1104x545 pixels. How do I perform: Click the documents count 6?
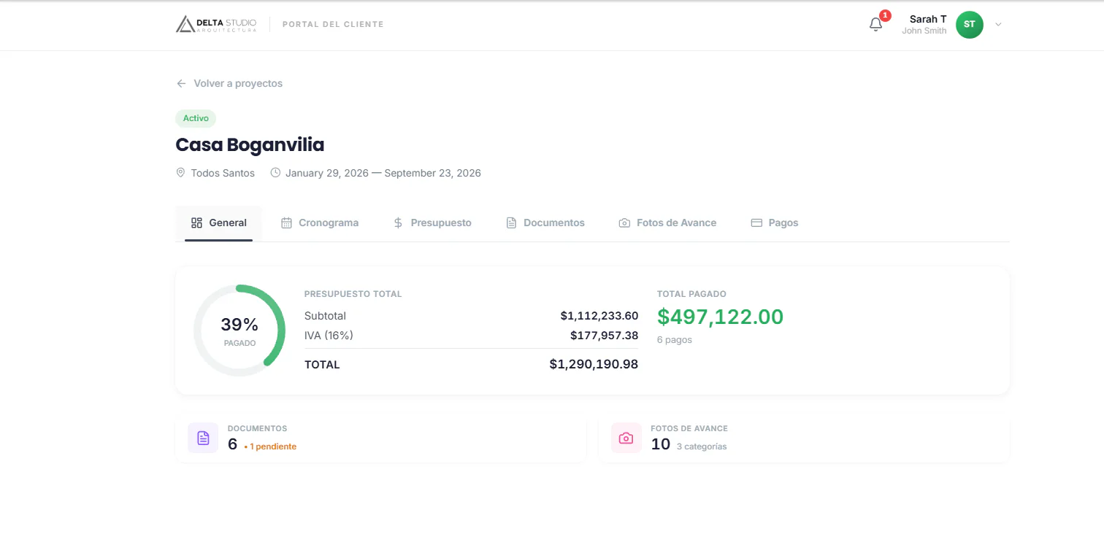[233, 444]
